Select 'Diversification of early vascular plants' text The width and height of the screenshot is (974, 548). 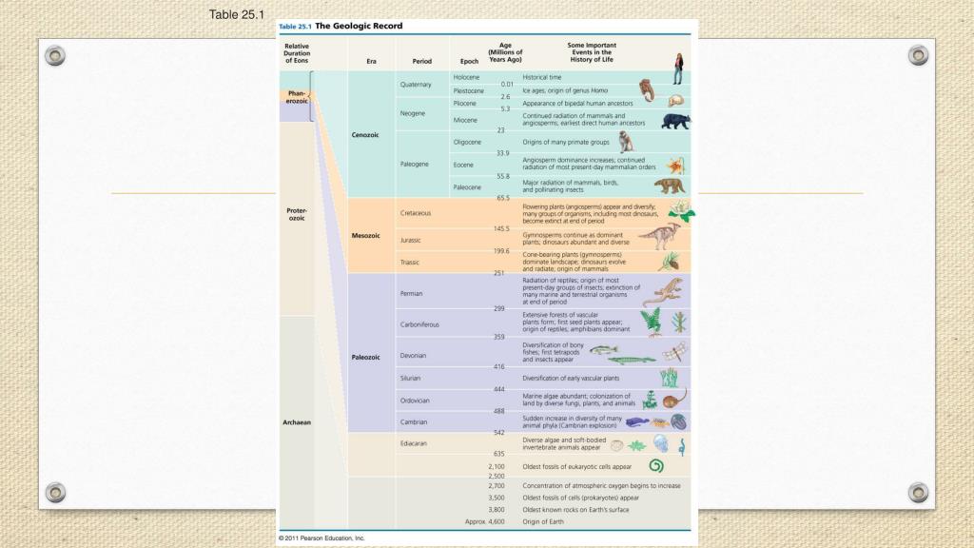click(x=571, y=378)
